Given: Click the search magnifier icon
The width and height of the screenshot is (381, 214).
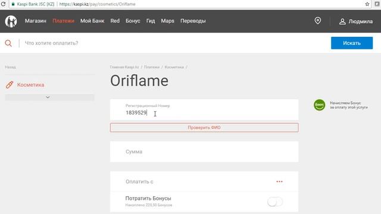Looking at the screenshot, I should [8, 43].
